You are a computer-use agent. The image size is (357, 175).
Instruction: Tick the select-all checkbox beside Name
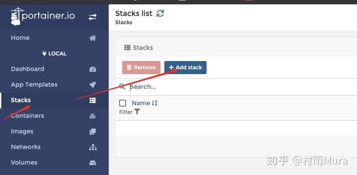[x=123, y=103]
